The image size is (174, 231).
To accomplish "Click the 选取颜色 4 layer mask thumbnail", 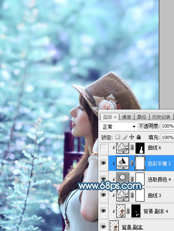I will click(140, 179).
